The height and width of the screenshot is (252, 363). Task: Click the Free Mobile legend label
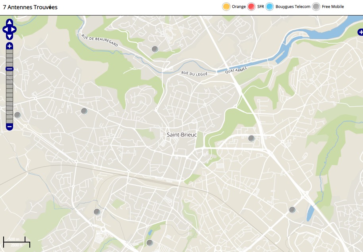333,7
